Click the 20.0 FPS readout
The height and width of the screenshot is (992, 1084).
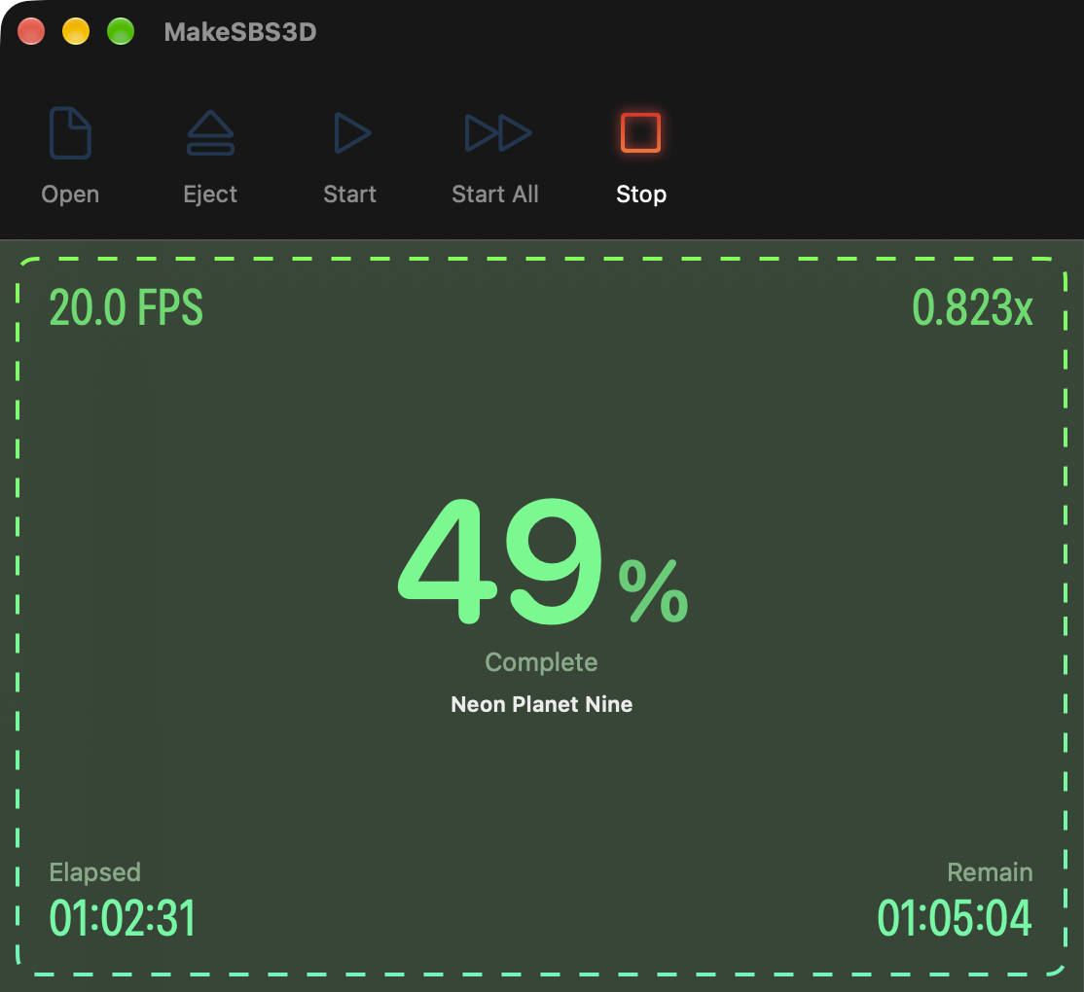[x=126, y=307]
